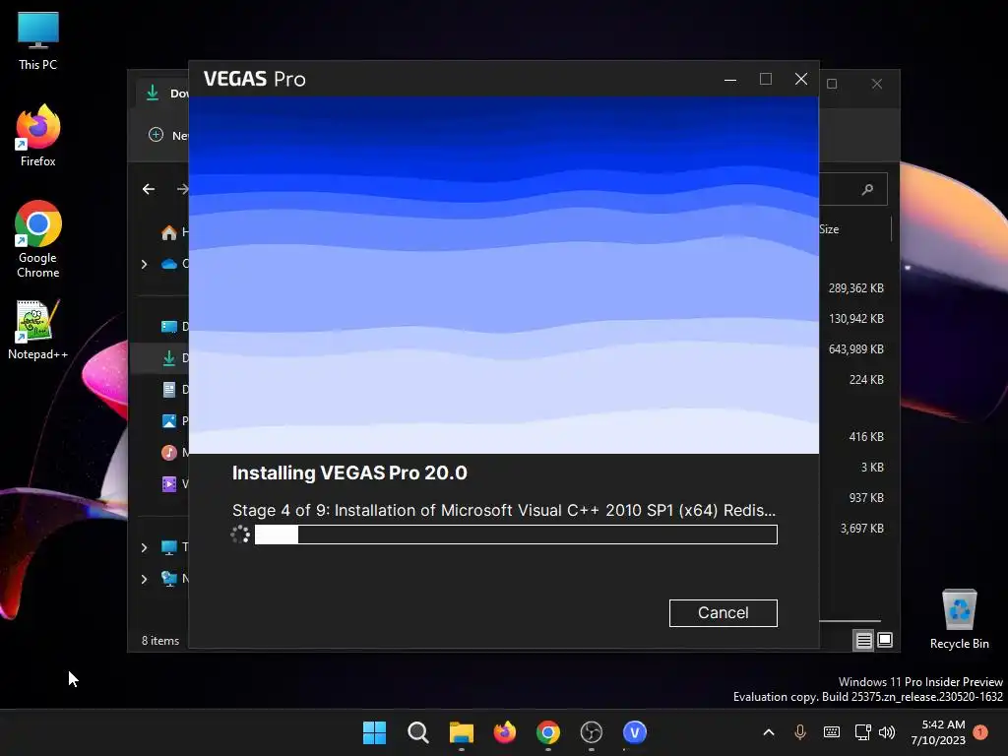Click the installation progress bar

[x=516, y=535]
